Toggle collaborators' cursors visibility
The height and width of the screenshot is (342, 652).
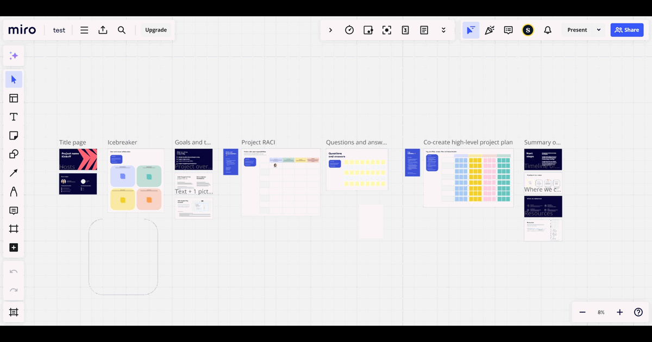(x=471, y=30)
